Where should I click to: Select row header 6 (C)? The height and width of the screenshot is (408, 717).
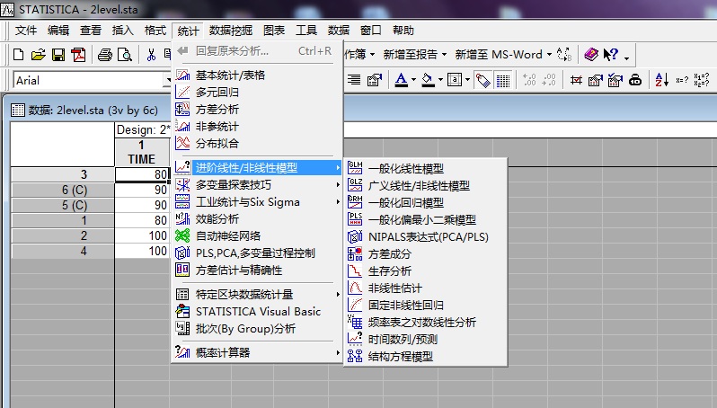63,190
